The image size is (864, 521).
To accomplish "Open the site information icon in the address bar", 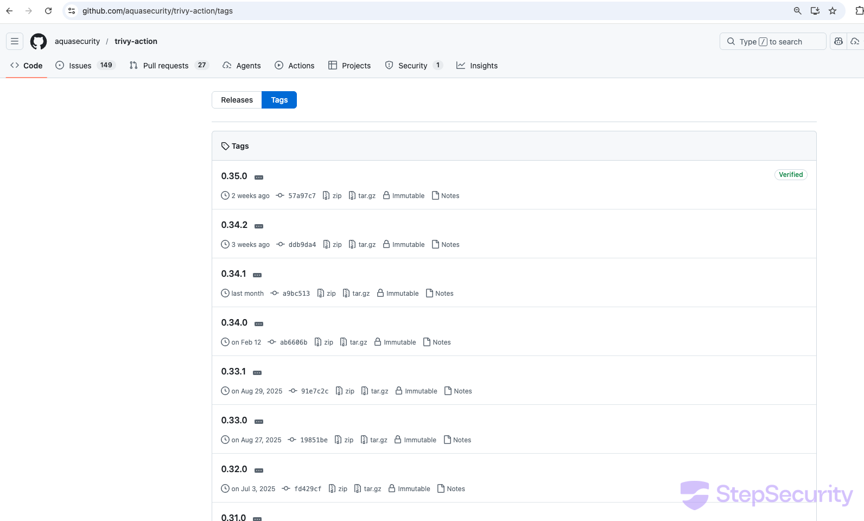I will click(72, 11).
